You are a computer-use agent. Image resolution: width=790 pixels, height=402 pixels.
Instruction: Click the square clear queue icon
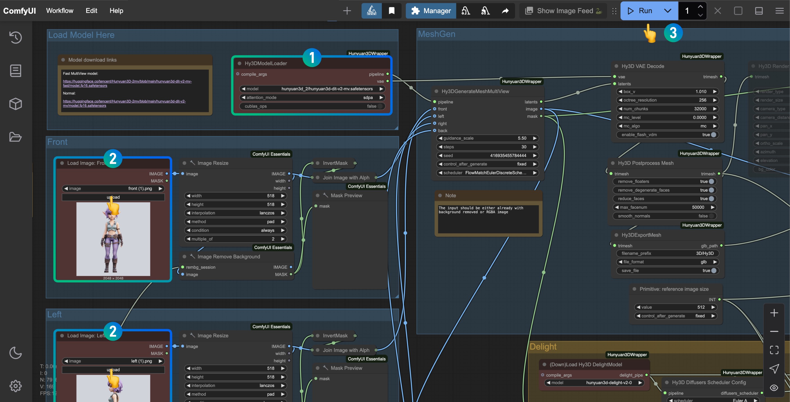point(738,11)
